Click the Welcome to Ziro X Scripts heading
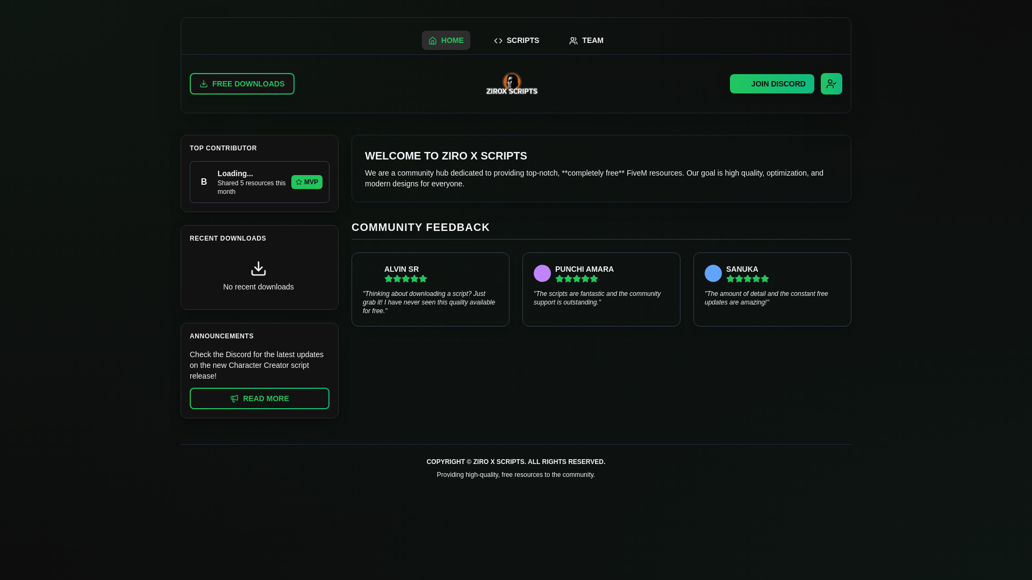Viewport: 1032px width, 580px height. (x=446, y=156)
